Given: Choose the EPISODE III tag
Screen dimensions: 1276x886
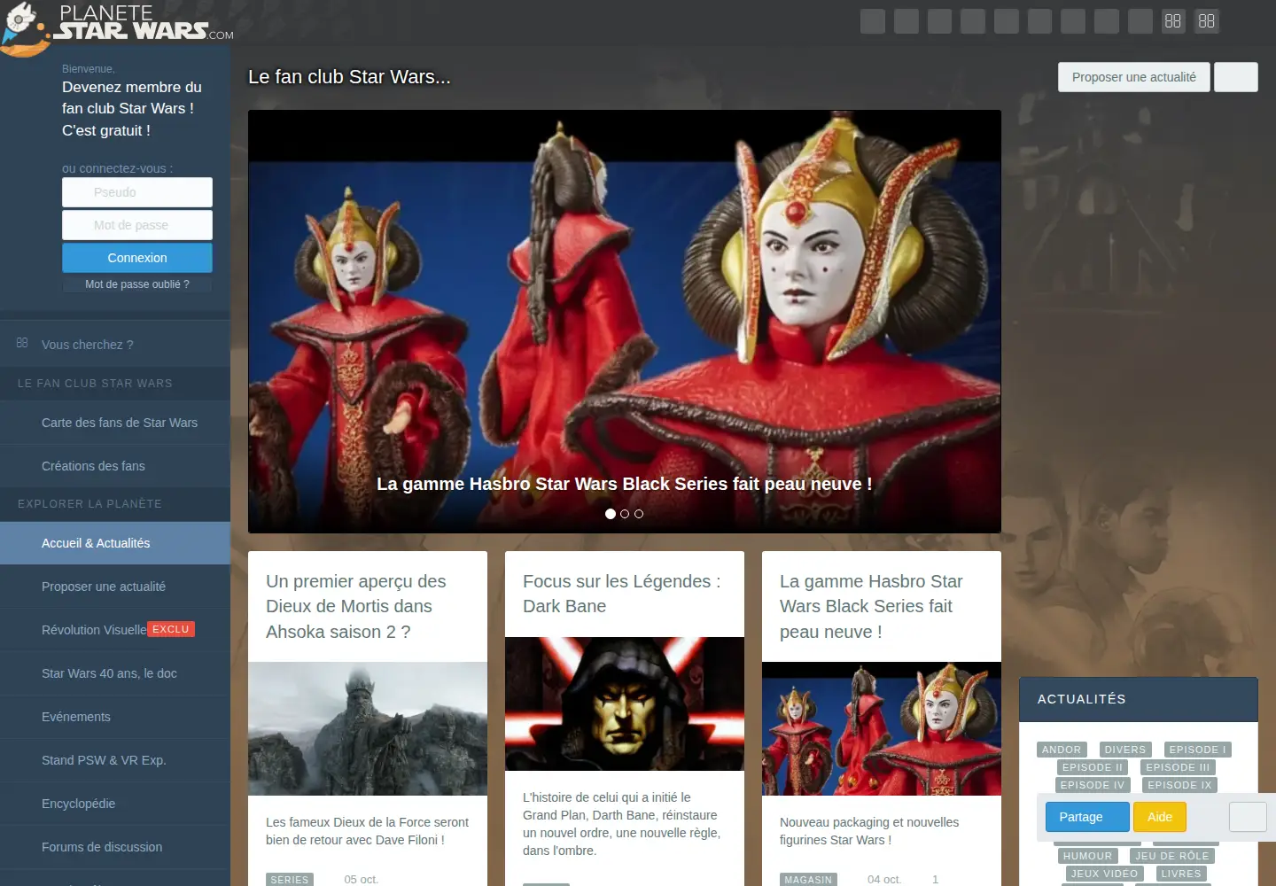Looking at the screenshot, I should coord(1178,767).
